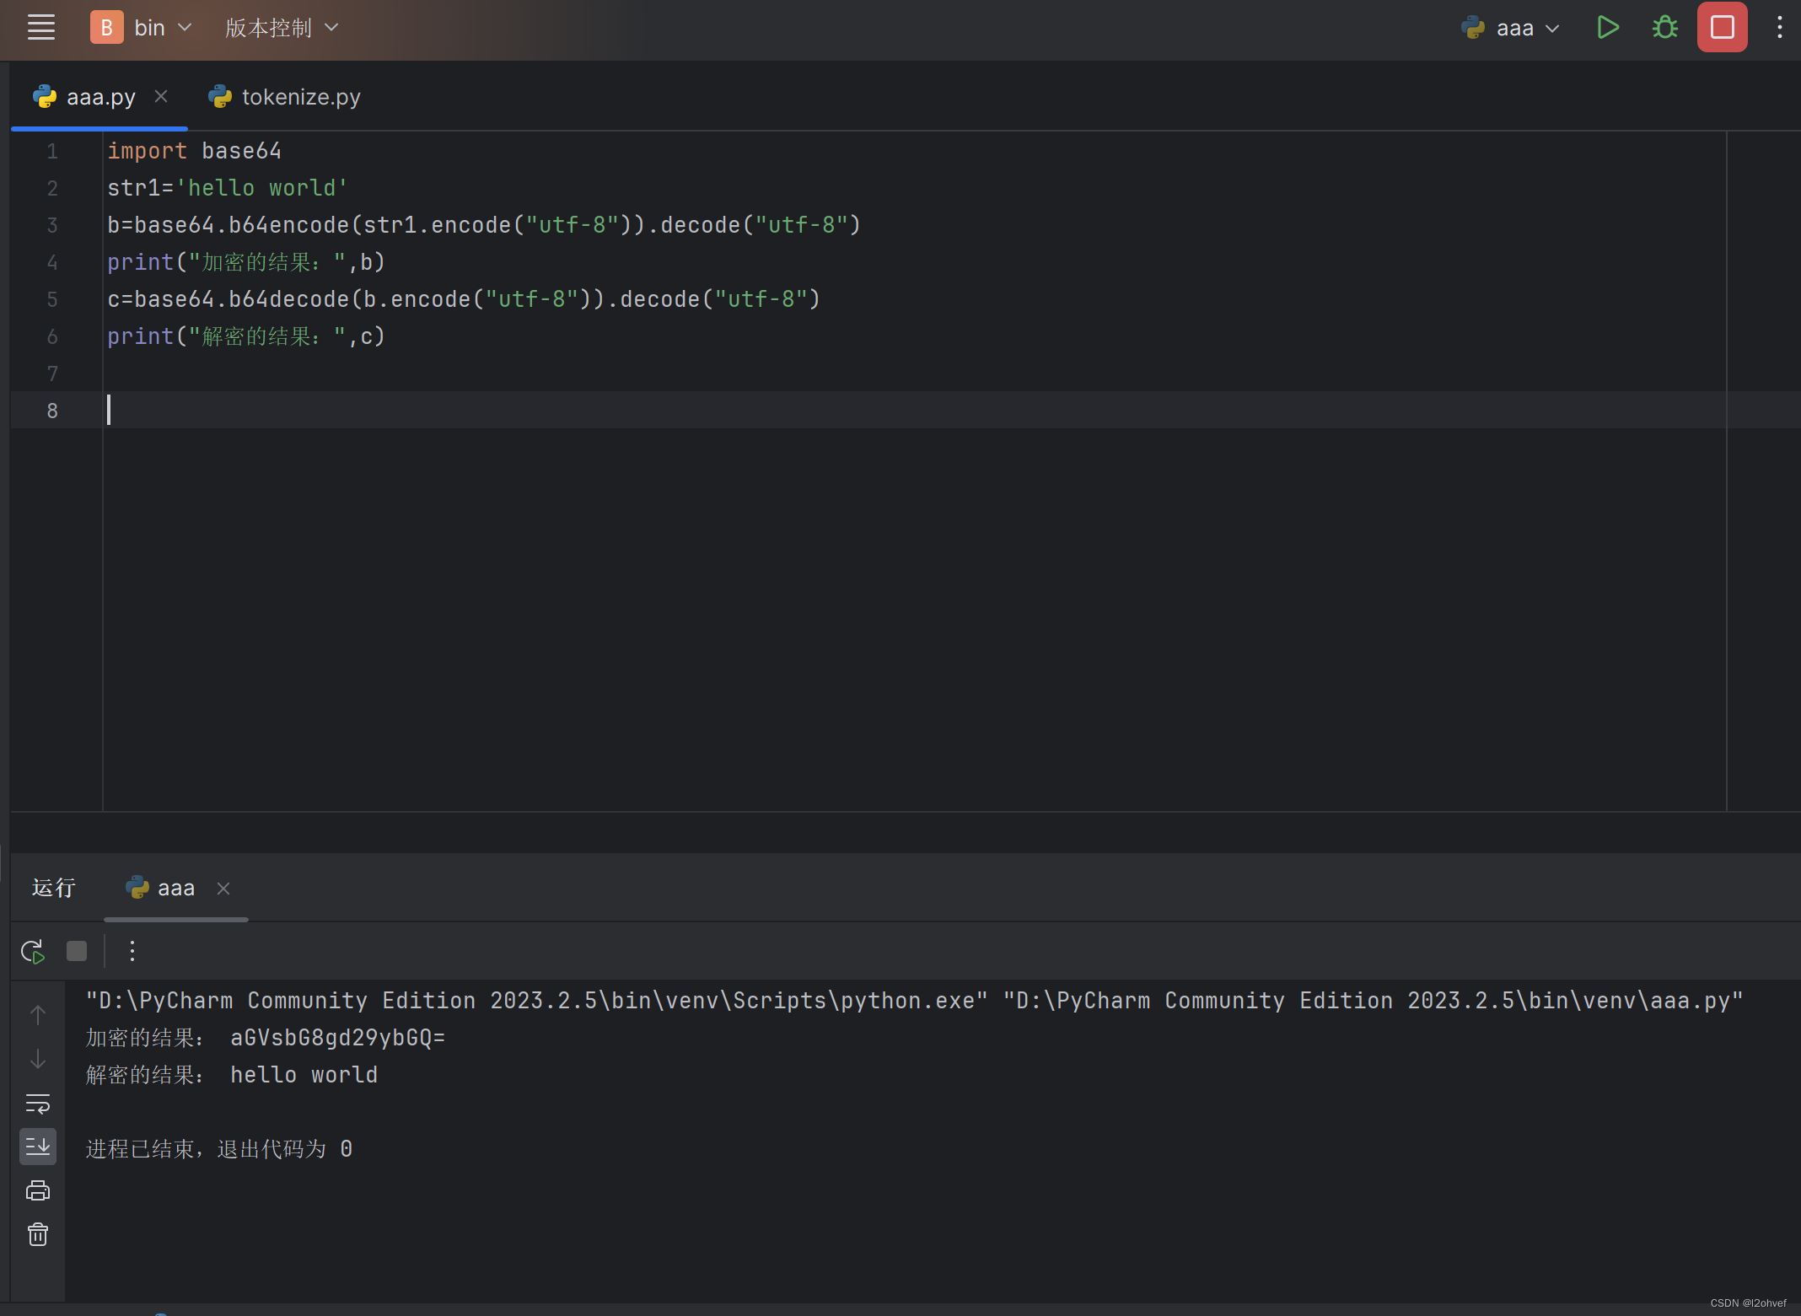Image resolution: width=1801 pixels, height=1316 pixels.
Task: Open the IDE more actions kebab menu
Action: click(1779, 27)
